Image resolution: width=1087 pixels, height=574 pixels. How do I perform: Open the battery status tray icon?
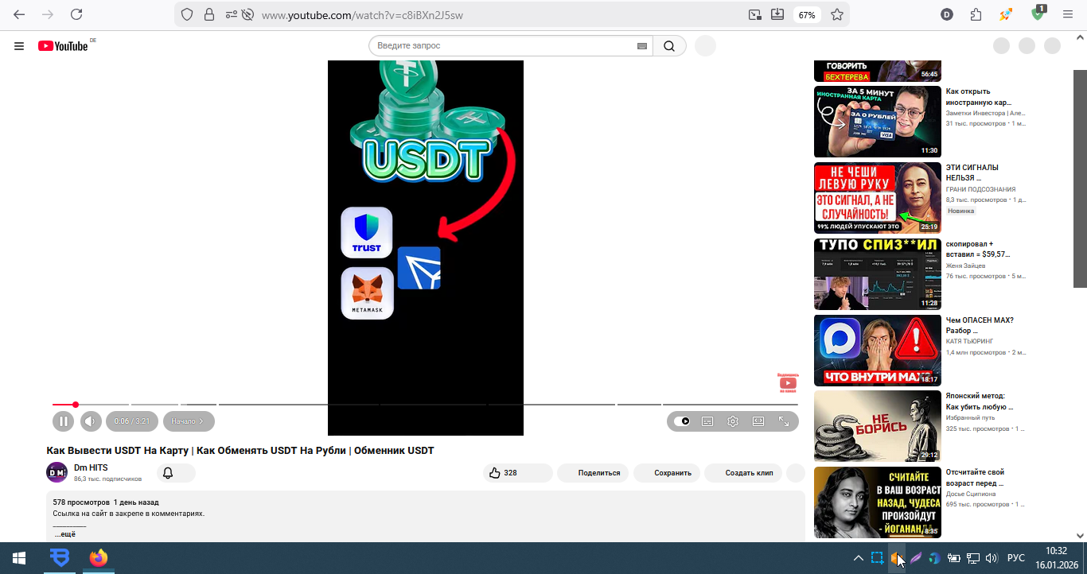tap(953, 558)
